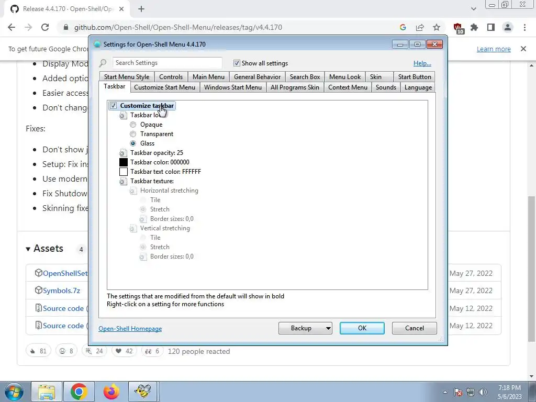Select Glass taskbar look
This screenshot has width=536, height=402.
[133, 143]
